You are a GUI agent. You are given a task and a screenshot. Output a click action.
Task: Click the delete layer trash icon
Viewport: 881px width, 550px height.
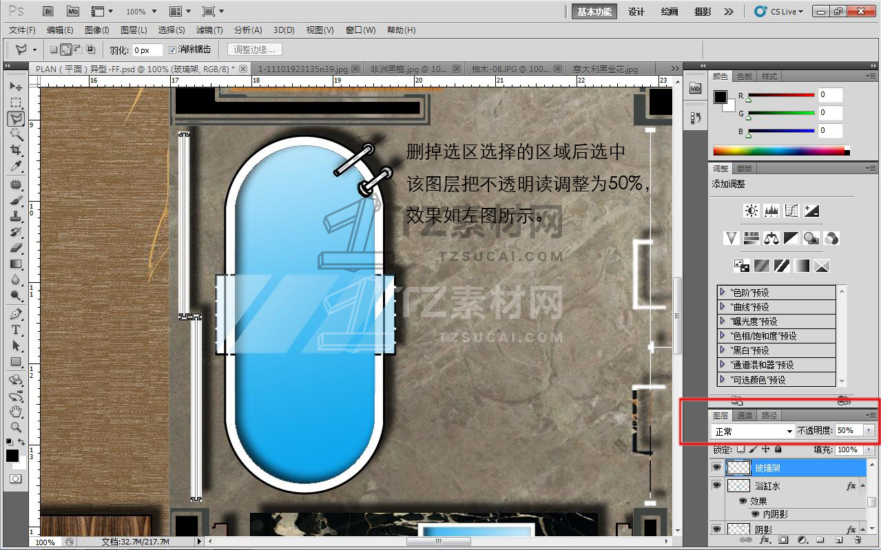click(858, 540)
